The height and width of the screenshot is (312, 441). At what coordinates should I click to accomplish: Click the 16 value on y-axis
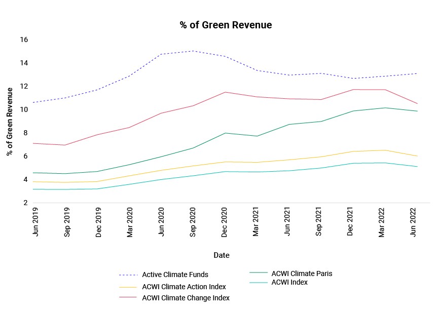tap(24, 40)
